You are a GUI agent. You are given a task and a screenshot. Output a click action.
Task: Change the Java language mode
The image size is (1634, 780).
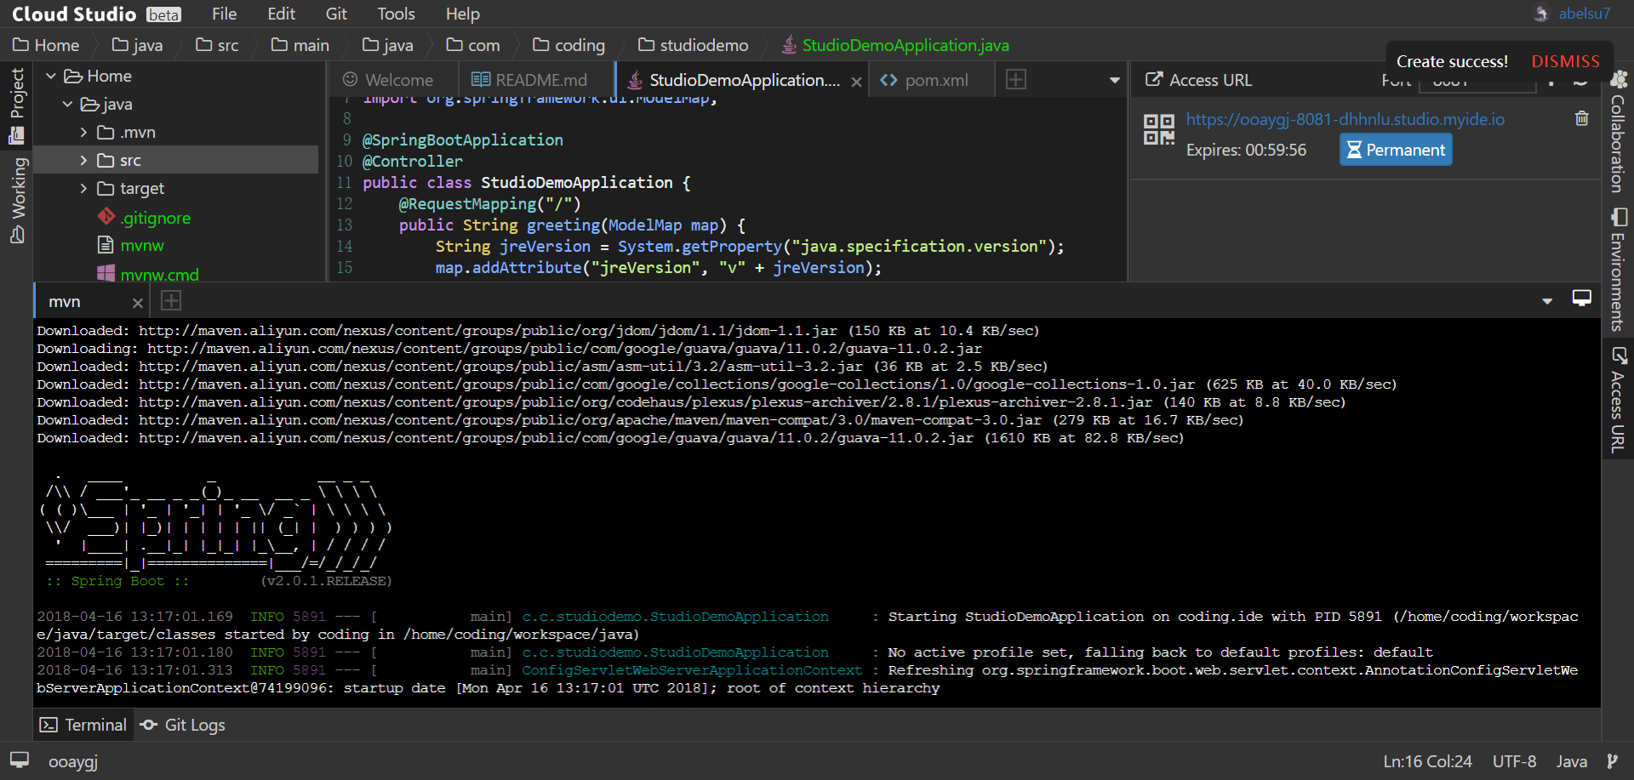coord(1571,761)
